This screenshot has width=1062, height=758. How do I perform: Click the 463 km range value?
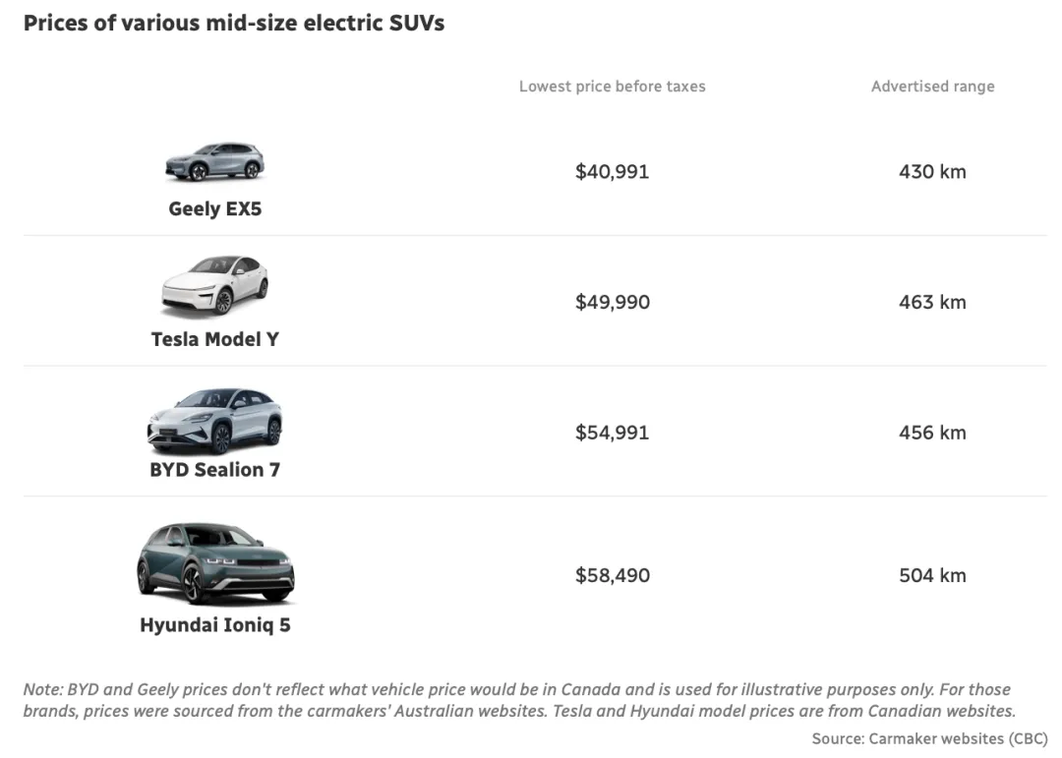point(932,302)
